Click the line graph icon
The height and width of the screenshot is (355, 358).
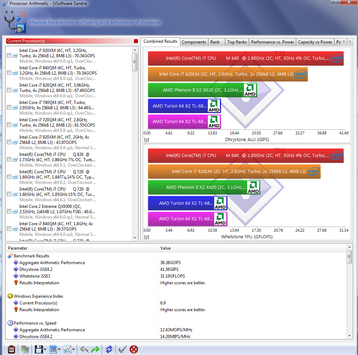(67, 349)
